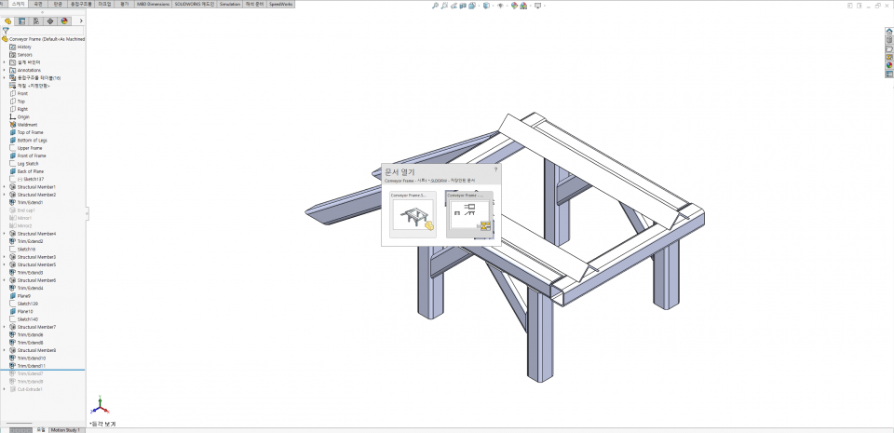894x433 pixels.
Task: Open Custom Properties task pane icon
Action: coord(888,74)
